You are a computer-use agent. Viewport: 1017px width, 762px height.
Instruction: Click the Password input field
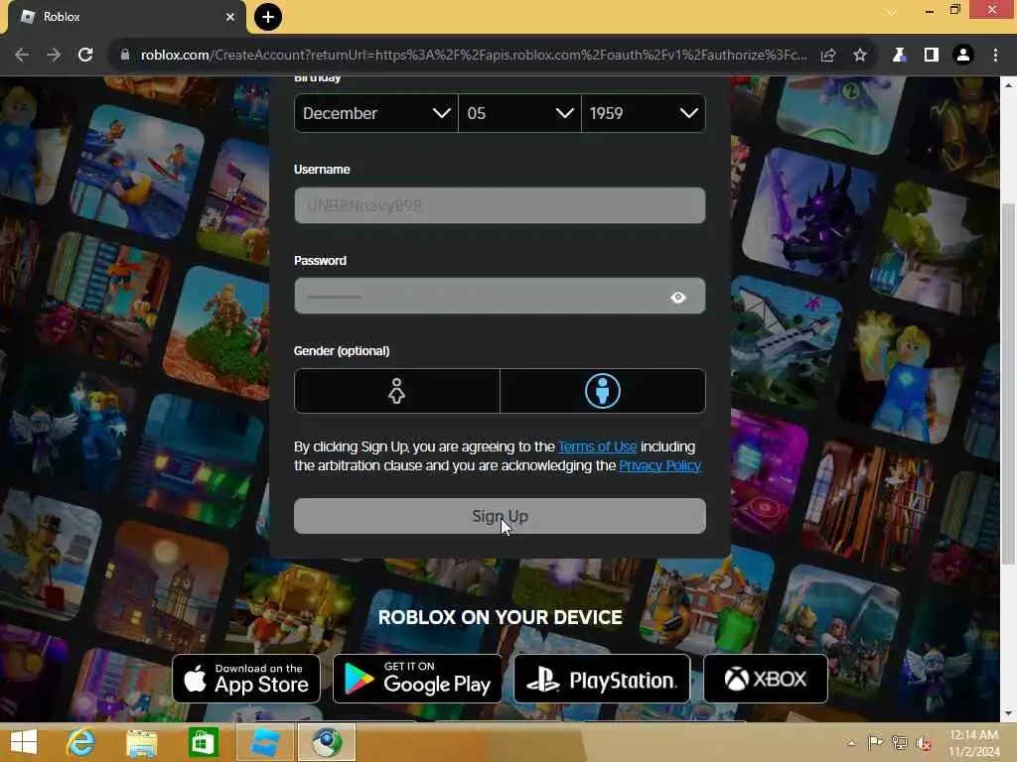500,296
